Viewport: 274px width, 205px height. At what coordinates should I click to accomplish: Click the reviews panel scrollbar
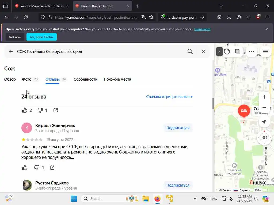pos(213,104)
